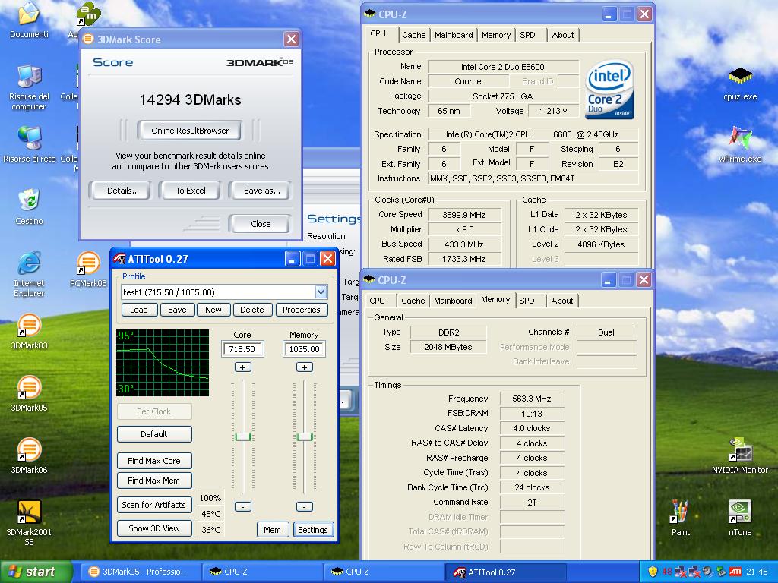The height and width of the screenshot is (583, 778).
Task: Open Memory tab in upper CPU-Z
Action: pyautogui.click(x=495, y=35)
